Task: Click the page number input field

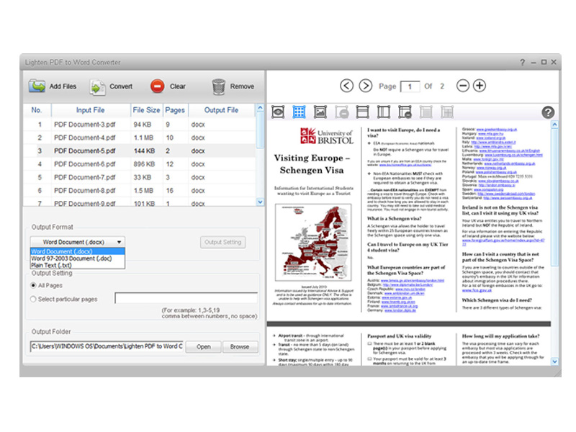Action: point(410,86)
